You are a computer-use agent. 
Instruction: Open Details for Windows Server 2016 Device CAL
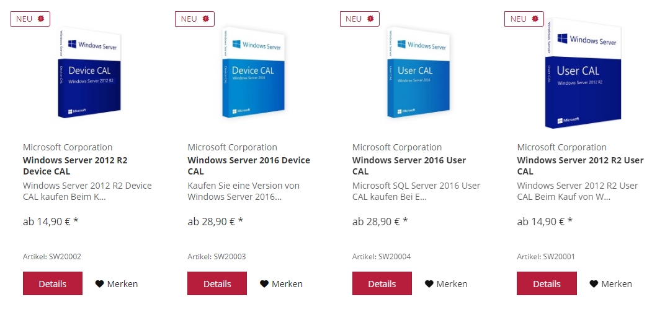click(217, 283)
